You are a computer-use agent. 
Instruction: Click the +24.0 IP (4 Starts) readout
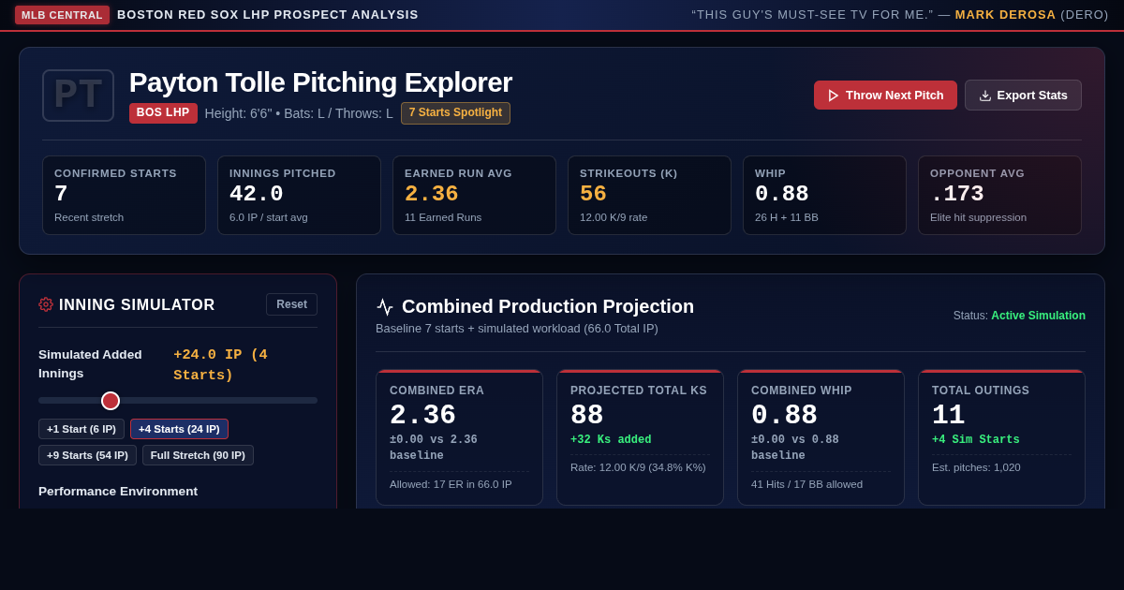tap(220, 365)
